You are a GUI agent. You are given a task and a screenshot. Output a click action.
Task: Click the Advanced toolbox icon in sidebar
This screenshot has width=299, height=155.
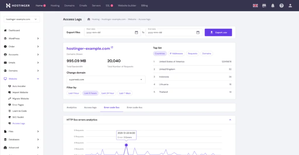click(x=5, y=148)
